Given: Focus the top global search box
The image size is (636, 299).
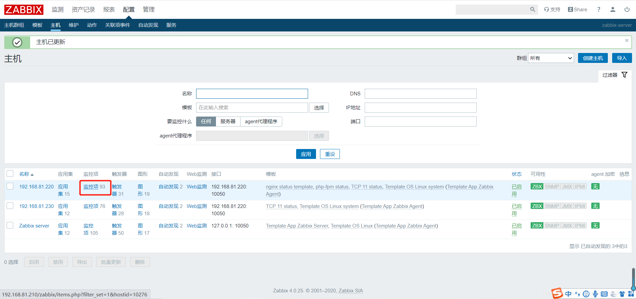Looking at the screenshot, I should [x=492, y=10].
